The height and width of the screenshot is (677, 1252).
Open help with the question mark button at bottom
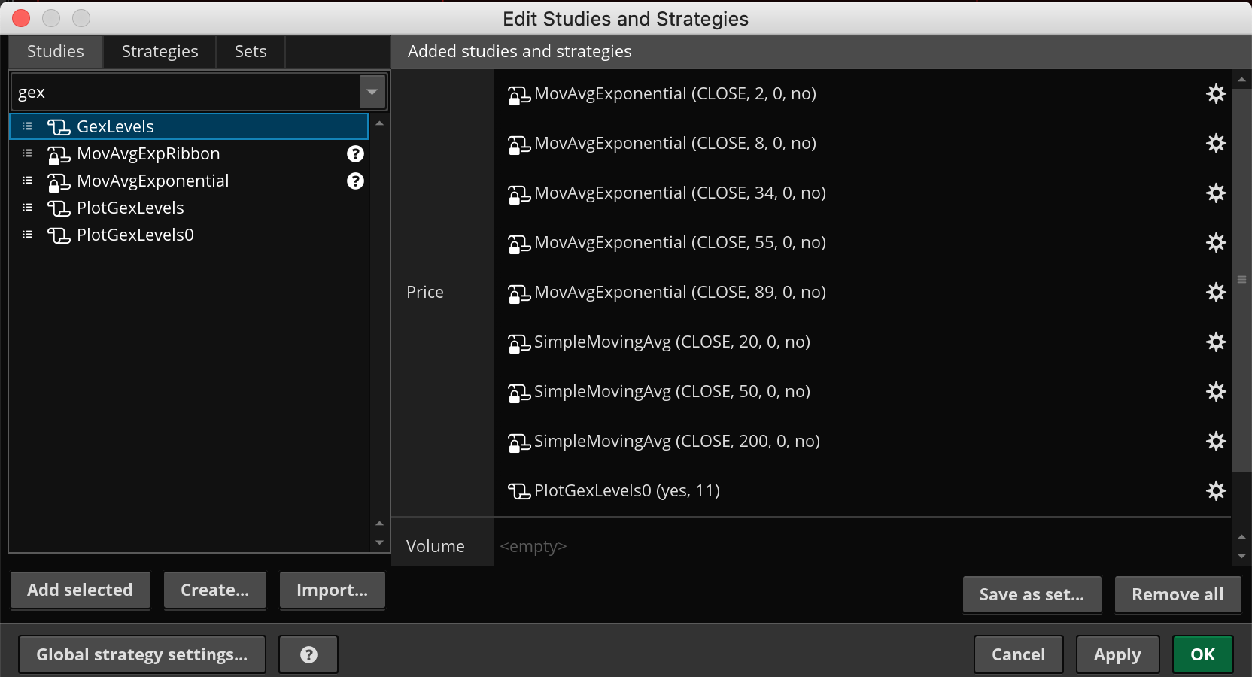[x=308, y=654]
